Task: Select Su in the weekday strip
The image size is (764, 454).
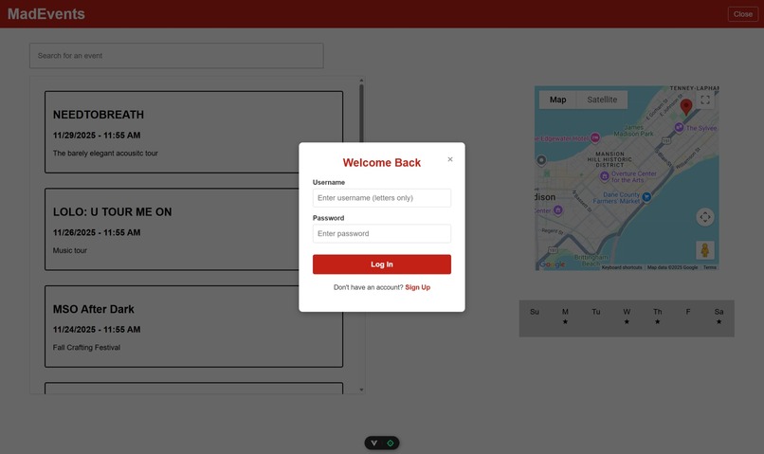Action: 535,312
